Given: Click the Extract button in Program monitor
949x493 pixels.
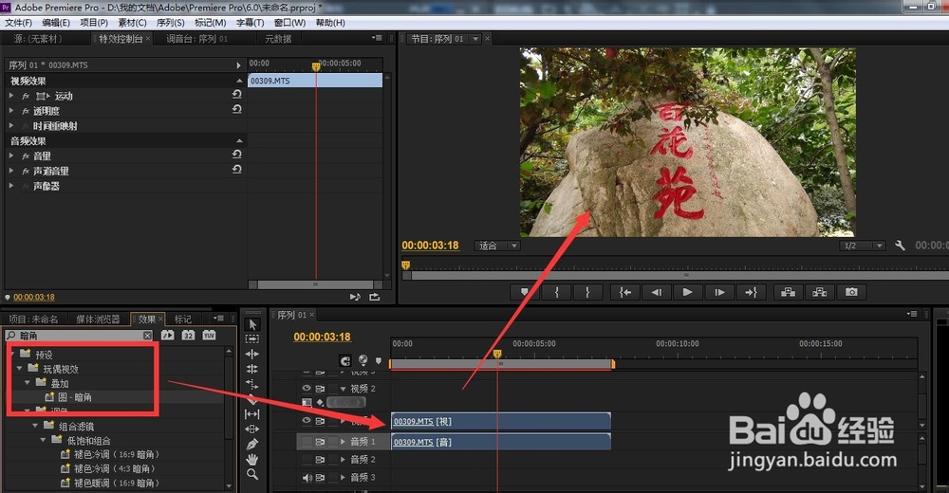Looking at the screenshot, I should [820, 292].
